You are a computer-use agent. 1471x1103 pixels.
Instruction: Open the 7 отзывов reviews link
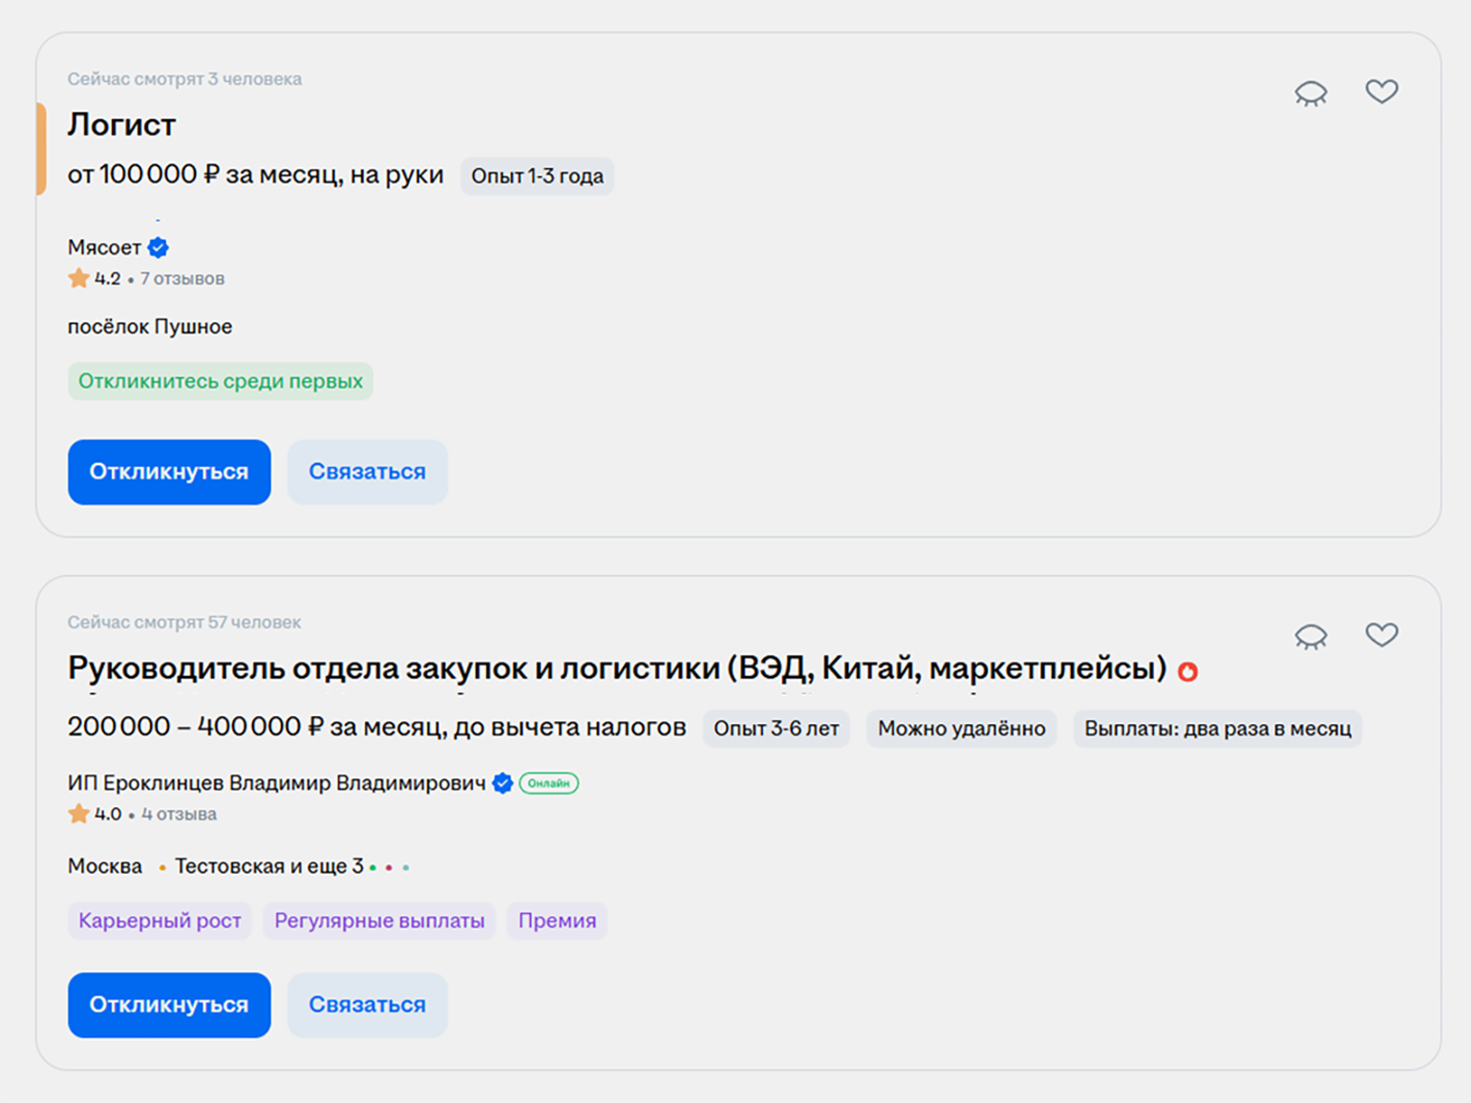[x=182, y=279]
